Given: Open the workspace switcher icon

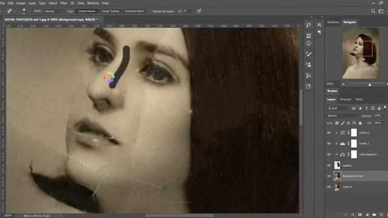Looking at the screenshot, I should click(381, 11).
